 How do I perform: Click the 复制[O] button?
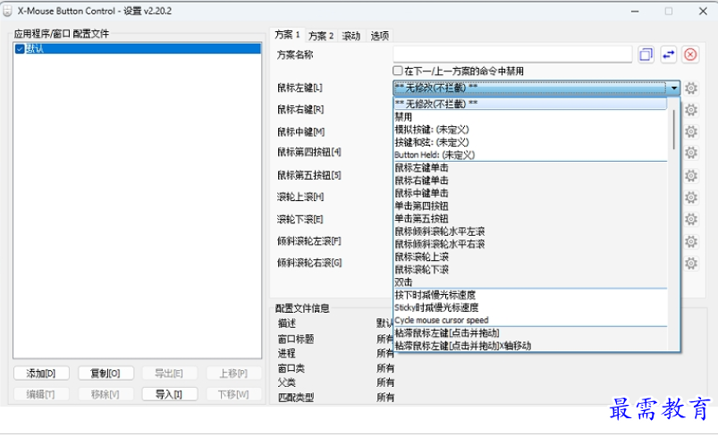click(106, 374)
